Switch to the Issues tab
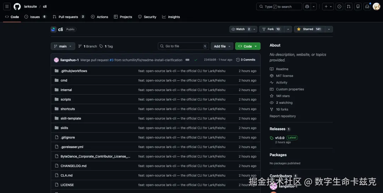Viewport: 383px width, 193px height. [35, 17]
